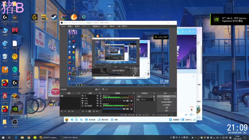Switch to OBS 27.0.1 taskbar button
The width and height of the screenshot is (249, 140).
pyautogui.click(x=70, y=137)
